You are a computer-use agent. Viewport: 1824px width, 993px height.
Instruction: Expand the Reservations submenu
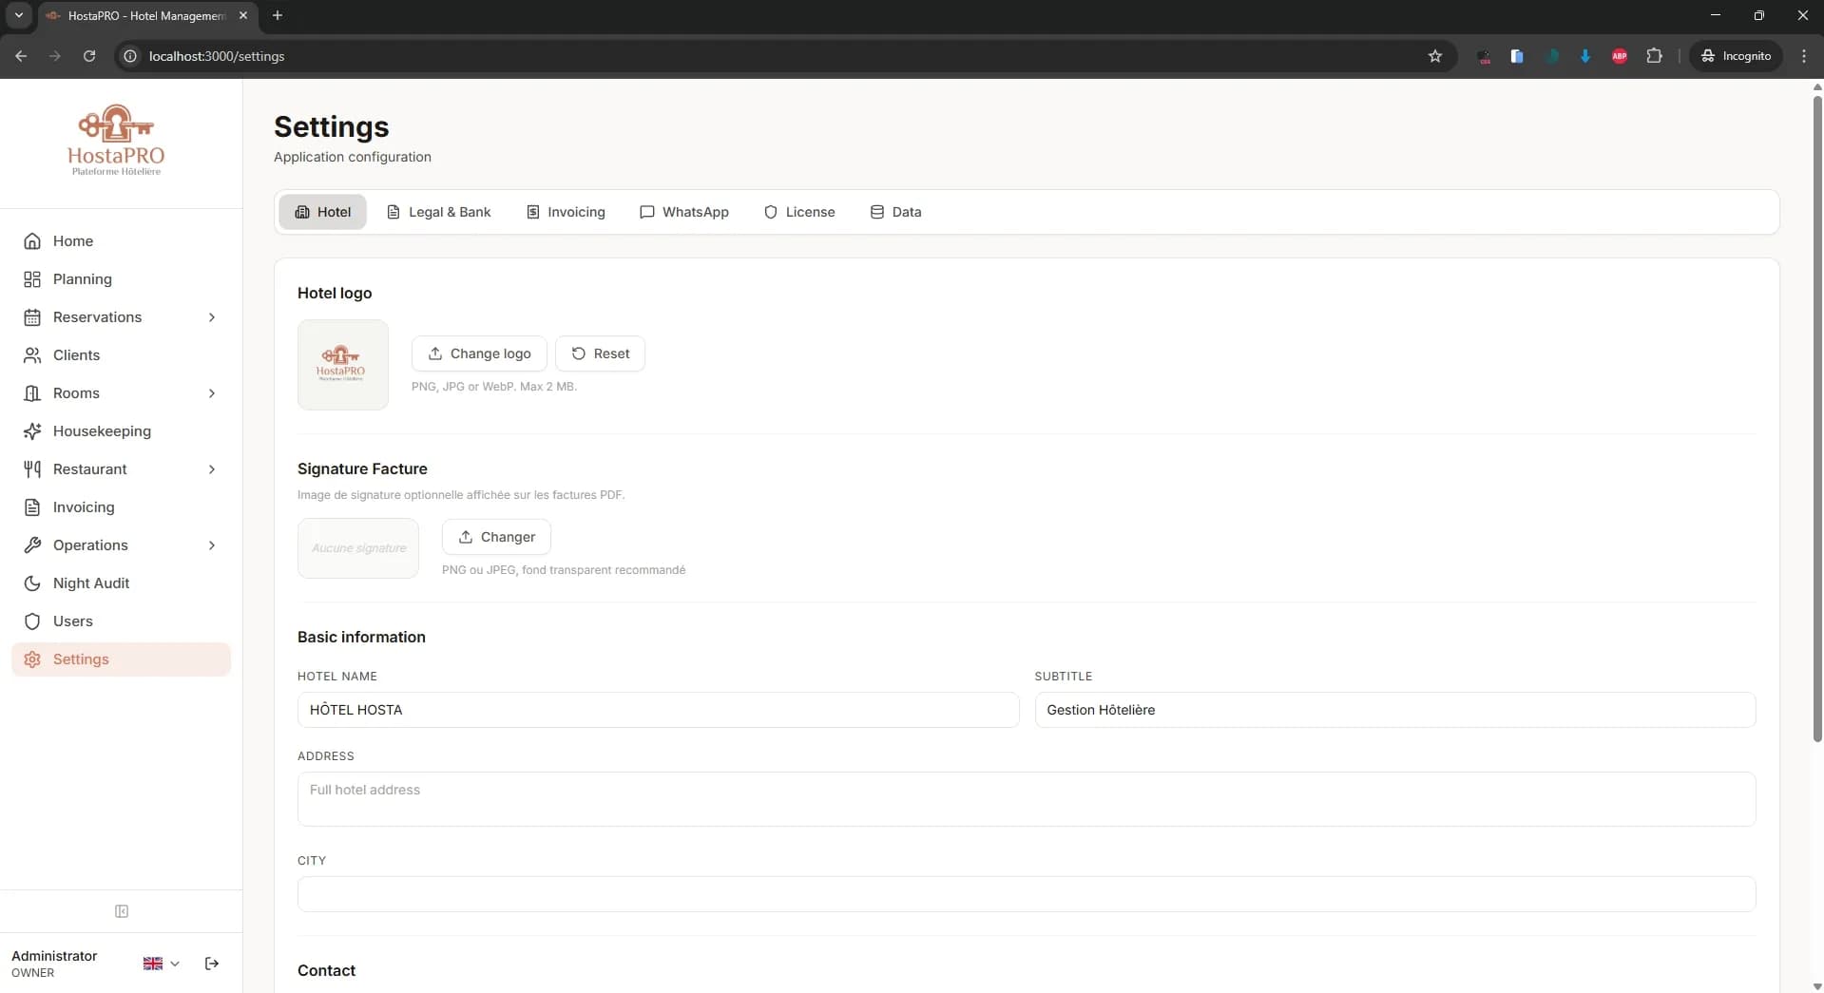pyautogui.click(x=212, y=317)
